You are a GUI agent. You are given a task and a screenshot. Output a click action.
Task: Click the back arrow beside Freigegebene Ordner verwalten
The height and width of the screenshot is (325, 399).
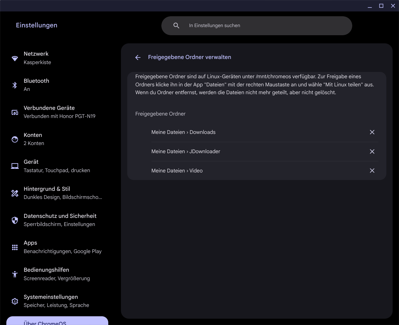tap(138, 57)
